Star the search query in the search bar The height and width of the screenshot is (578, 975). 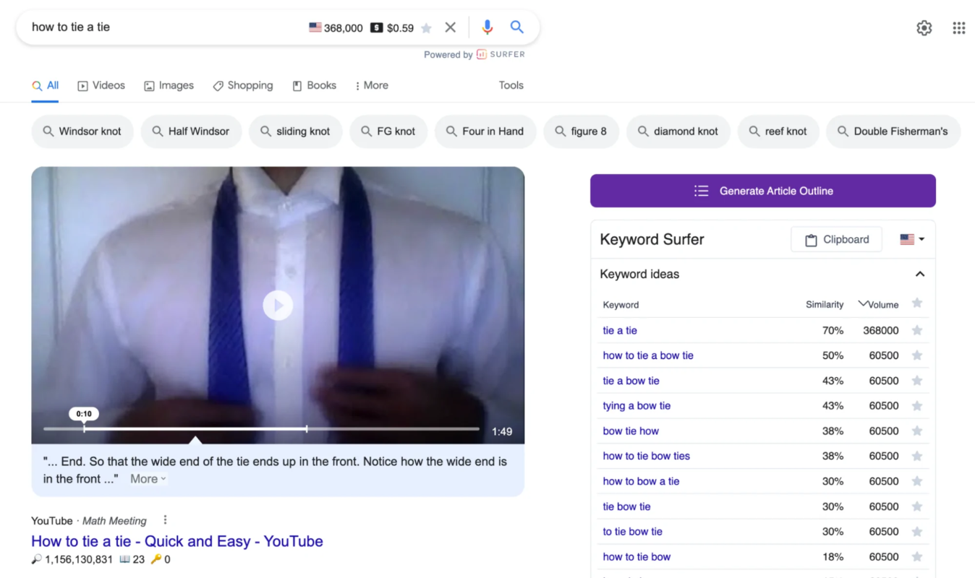[x=427, y=28]
